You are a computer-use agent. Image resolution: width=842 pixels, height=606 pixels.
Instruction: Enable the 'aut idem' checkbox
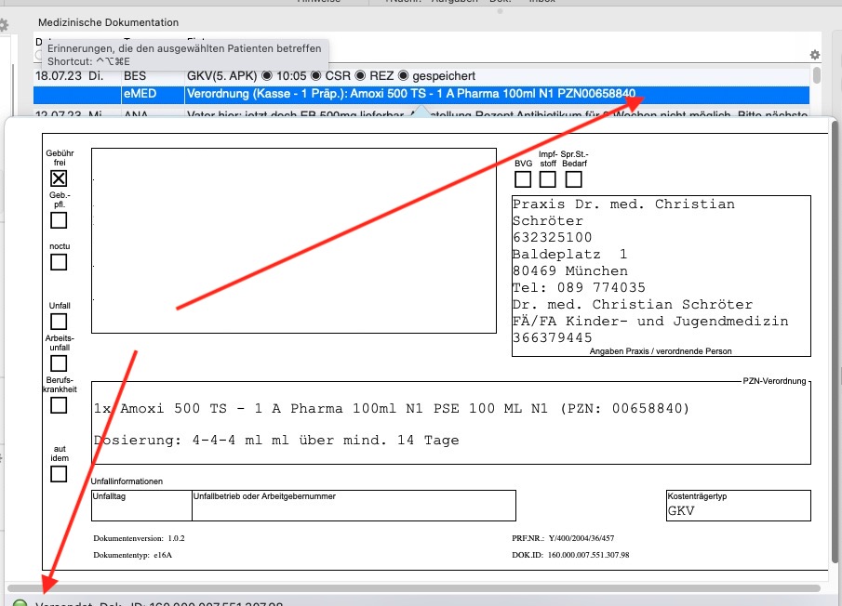[59, 474]
